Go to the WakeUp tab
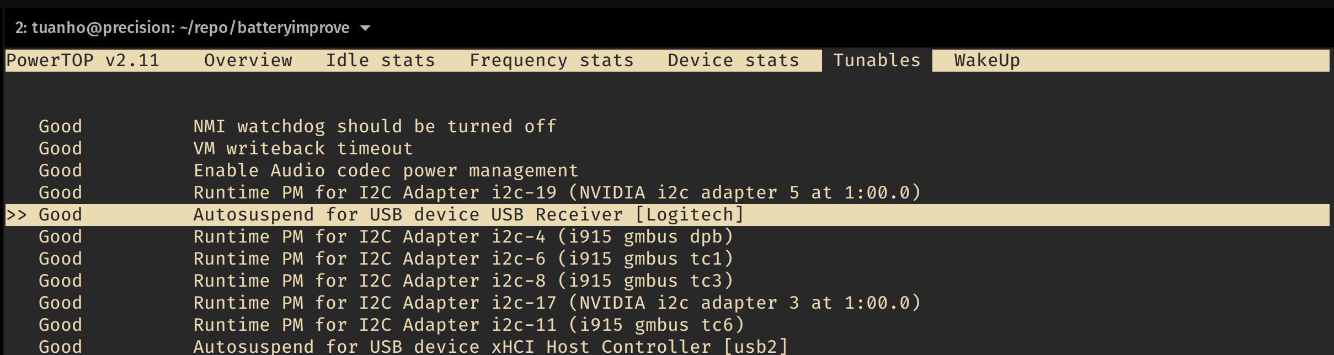The height and width of the screenshot is (355, 1334). pos(987,60)
